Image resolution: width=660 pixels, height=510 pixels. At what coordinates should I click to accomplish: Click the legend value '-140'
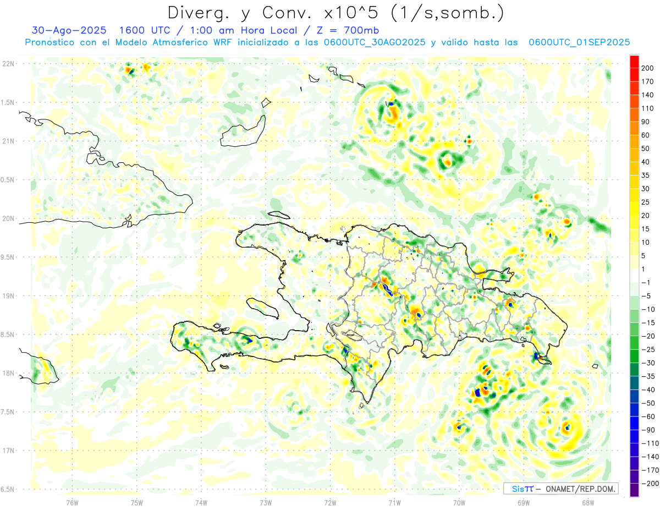coord(651,457)
